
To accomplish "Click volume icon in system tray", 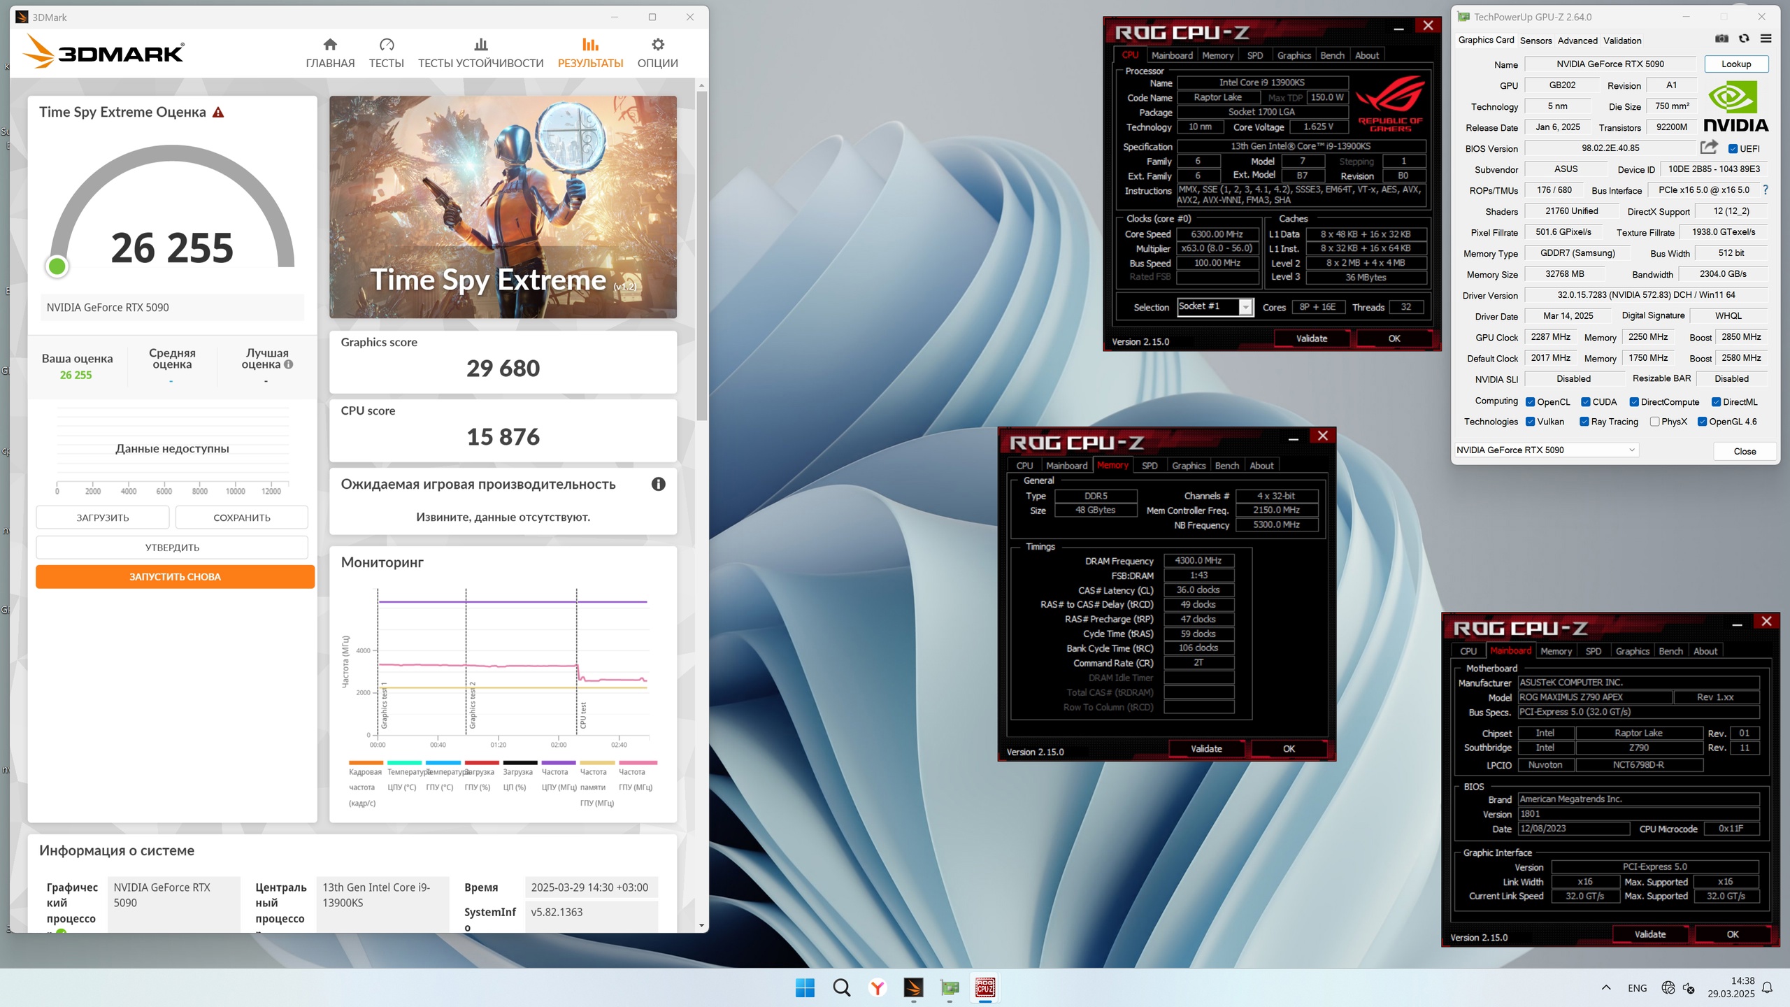I will (1689, 987).
